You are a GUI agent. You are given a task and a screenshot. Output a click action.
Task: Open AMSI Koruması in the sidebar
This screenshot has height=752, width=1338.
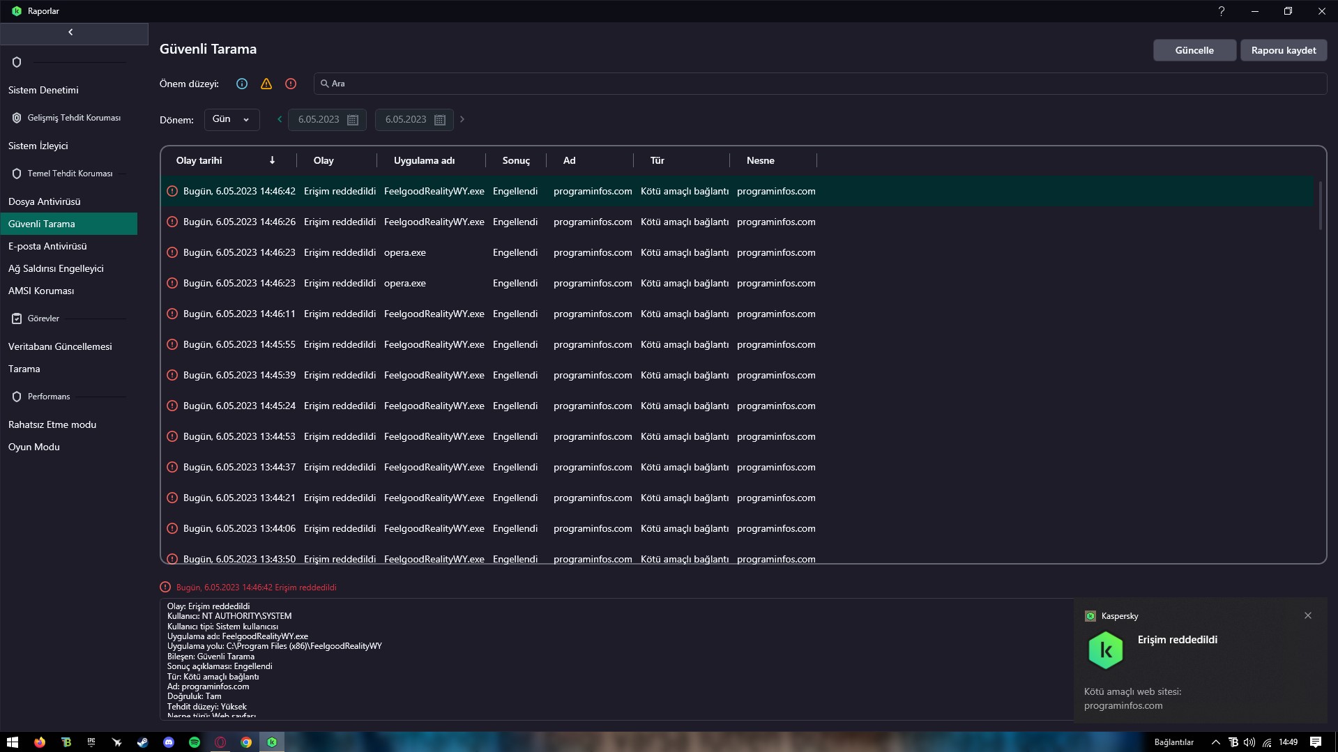click(x=41, y=291)
